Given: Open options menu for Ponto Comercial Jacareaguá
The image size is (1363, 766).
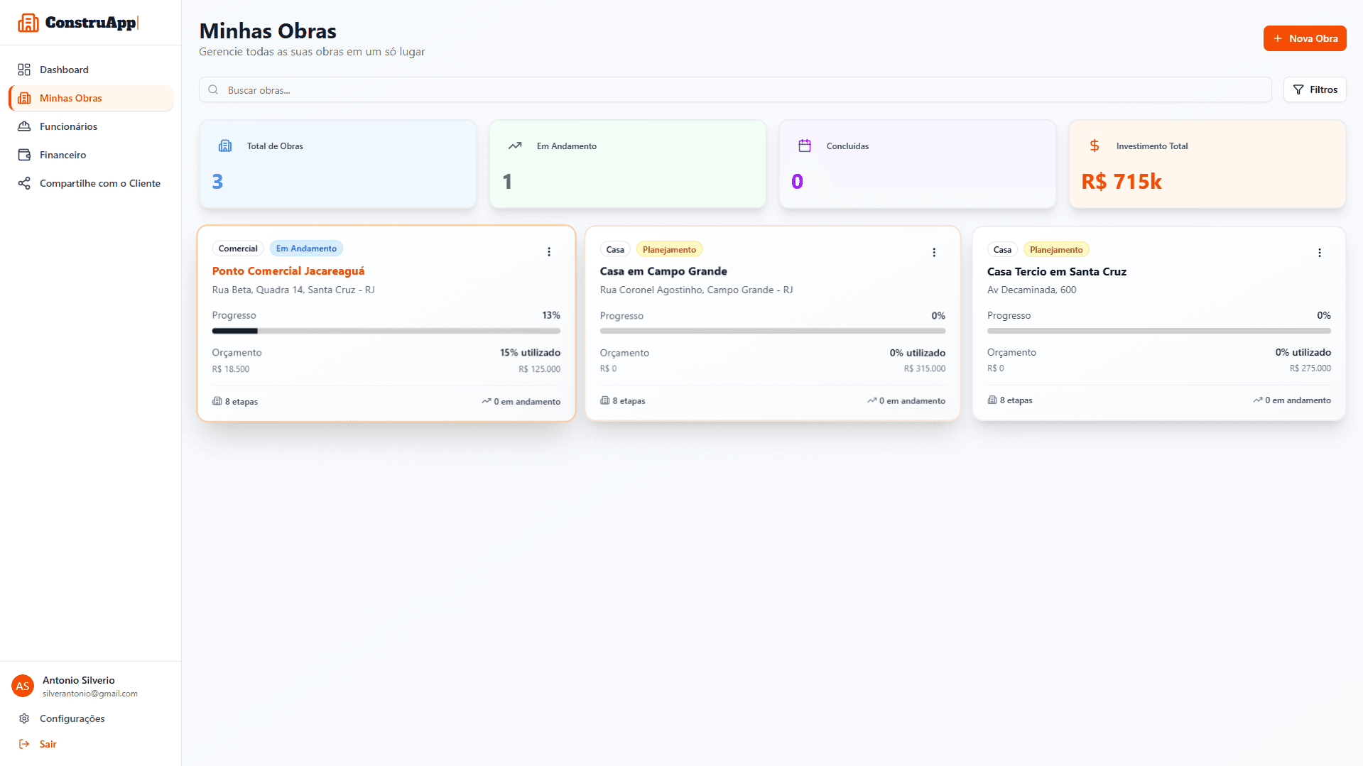Looking at the screenshot, I should click(548, 251).
